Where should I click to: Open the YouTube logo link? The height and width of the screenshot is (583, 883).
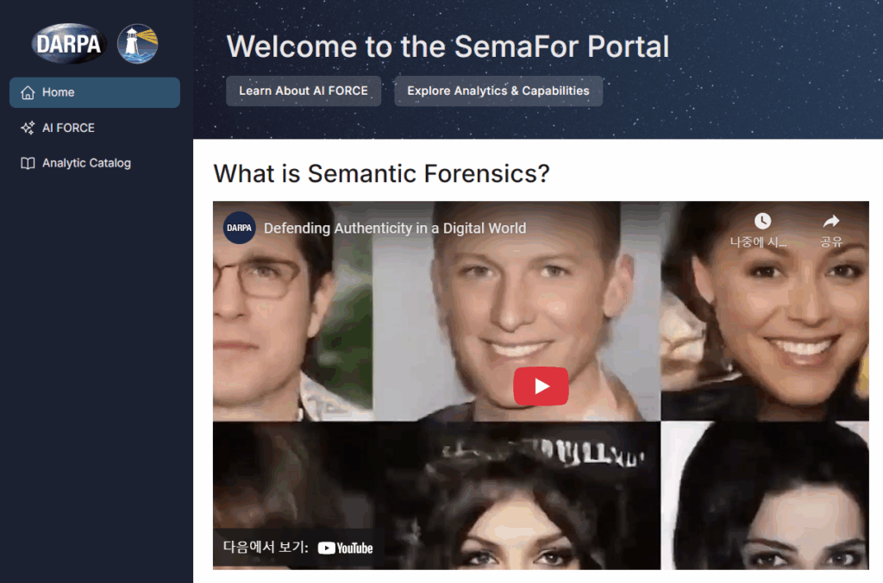tap(345, 549)
